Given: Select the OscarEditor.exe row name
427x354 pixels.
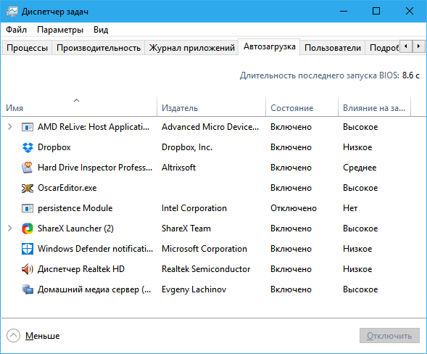Looking at the screenshot, I should 67,188.
